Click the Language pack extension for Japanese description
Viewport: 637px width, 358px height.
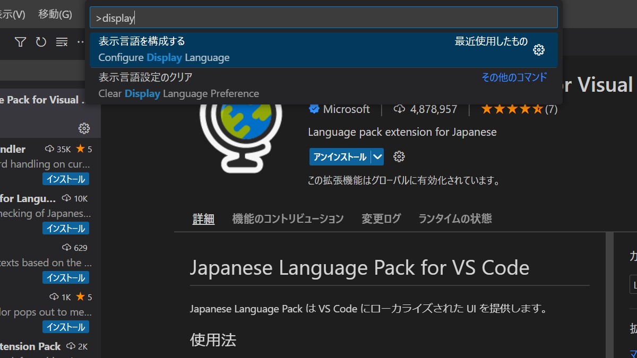[402, 132]
